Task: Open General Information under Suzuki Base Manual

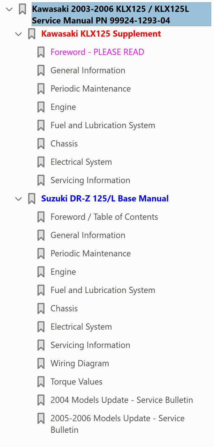Action: coord(88,235)
